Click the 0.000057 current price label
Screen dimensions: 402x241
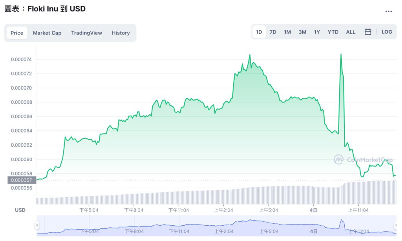22,180
